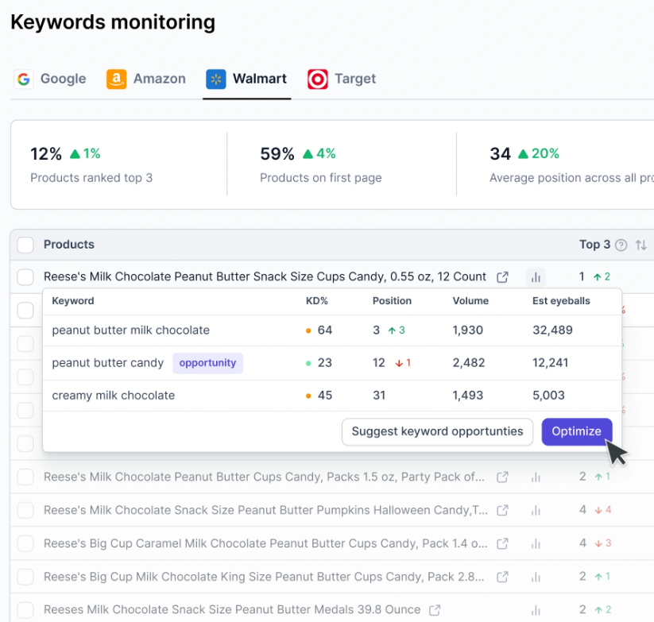Click the Optimize button
The image size is (654, 622).
576,431
